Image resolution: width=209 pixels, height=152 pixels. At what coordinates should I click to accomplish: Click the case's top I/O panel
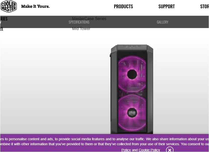tap(132, 47)
